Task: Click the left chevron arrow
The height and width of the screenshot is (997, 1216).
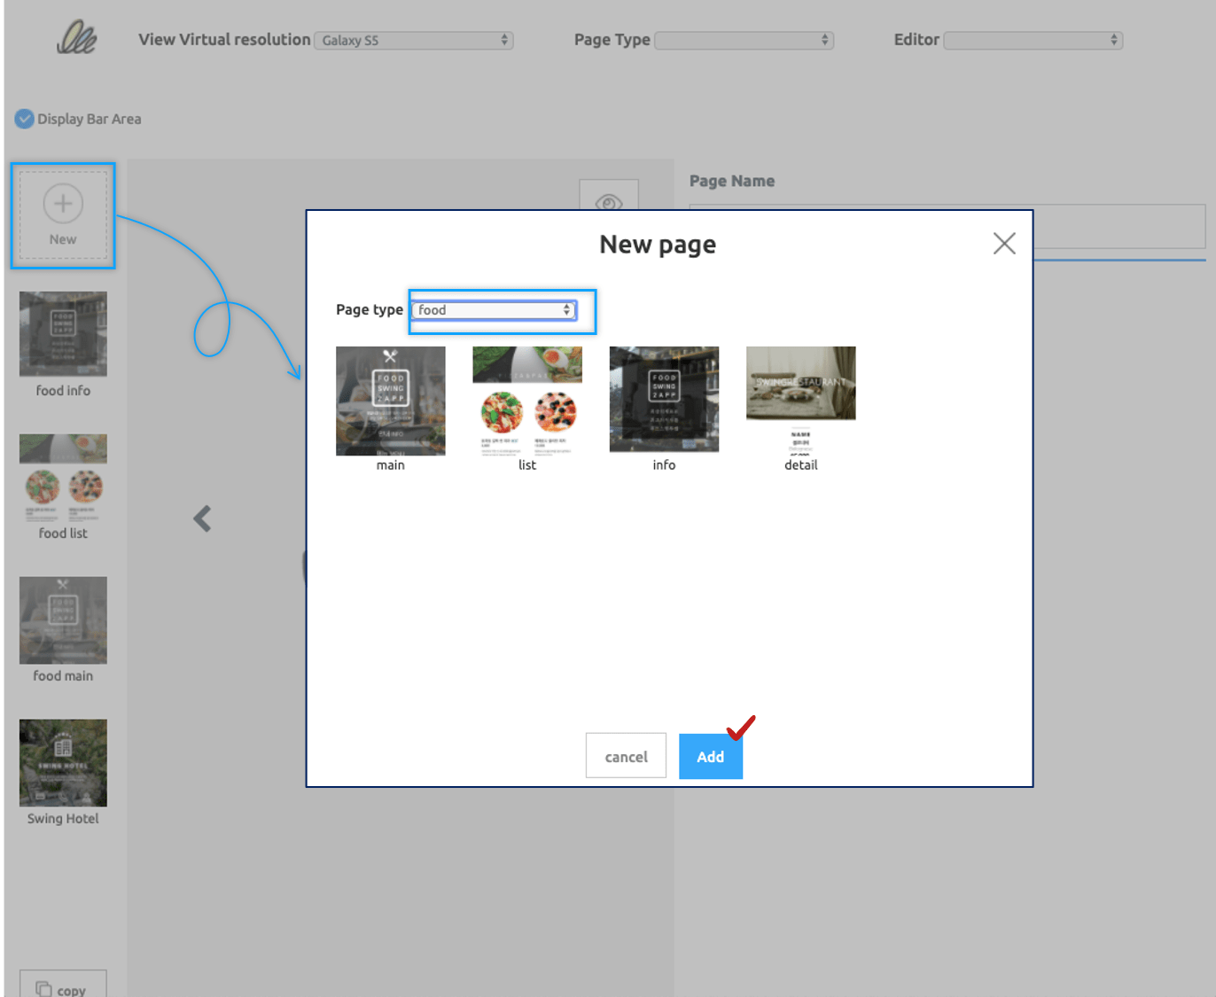Action: (202, 518)
